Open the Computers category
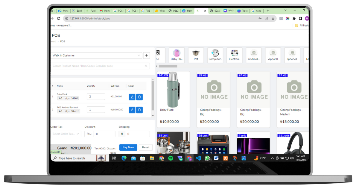The width and height of the screenshot is (359, 187). 215,55
